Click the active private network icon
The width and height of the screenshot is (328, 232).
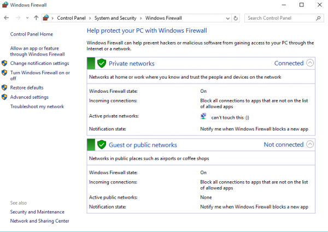coord(204,116)
